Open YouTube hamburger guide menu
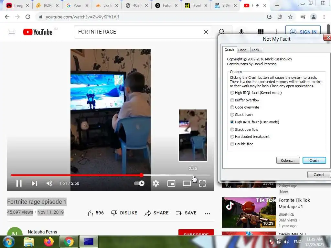The image size is (331, 248). (12, 32)
